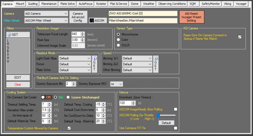
Task: Select the Color sensor type
Action: click(x=118, y=39)
